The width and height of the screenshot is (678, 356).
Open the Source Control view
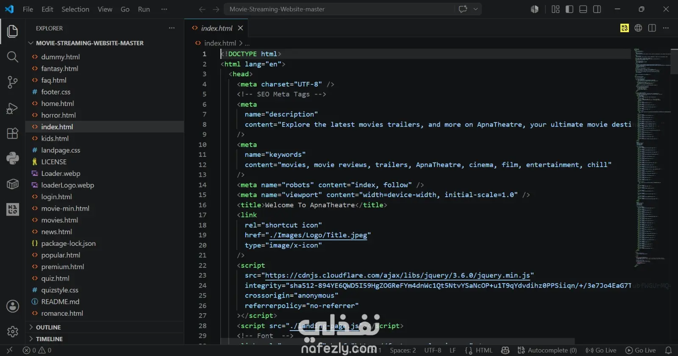tap(13, 82)
